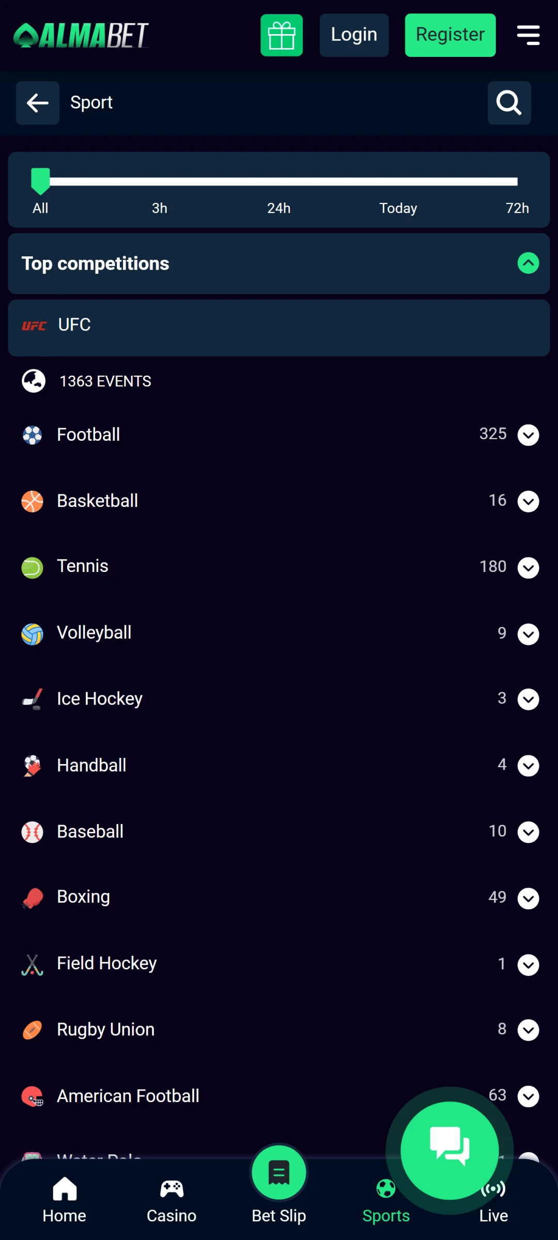
Task: Collapse the Top competitions section
Action: point(528,263)
